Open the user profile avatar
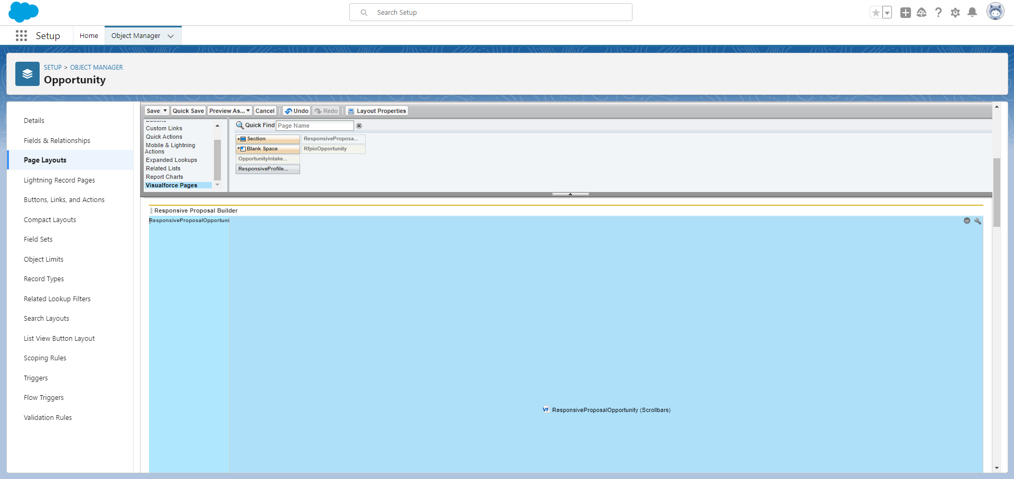 tap(996, 12)
